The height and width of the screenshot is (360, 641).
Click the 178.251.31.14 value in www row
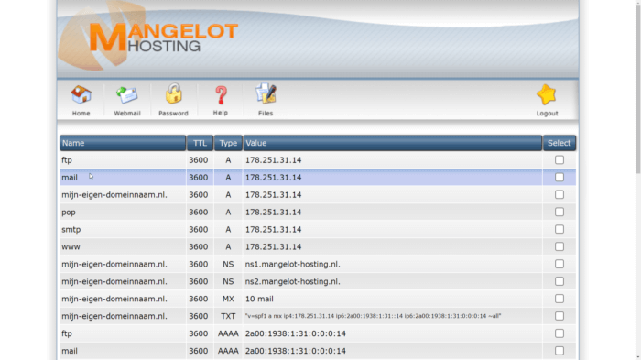[x=273, y=247]
